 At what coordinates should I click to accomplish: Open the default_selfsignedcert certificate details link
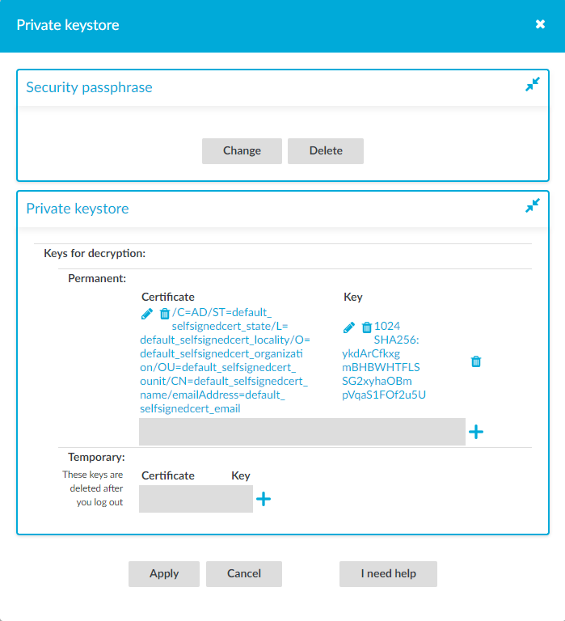pyautogui.click(x=225, y=361)
